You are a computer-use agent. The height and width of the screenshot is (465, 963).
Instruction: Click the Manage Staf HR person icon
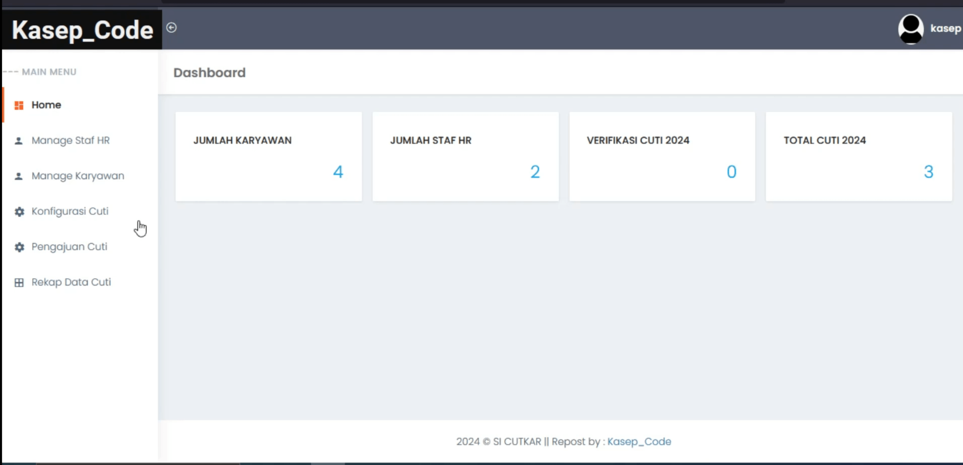pyautogui.click(x=19, y=141)
